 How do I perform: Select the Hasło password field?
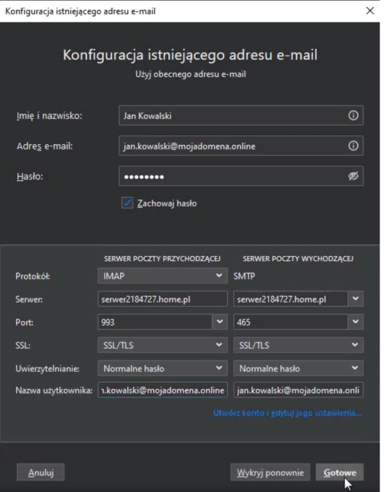click(x=230, y=175)
